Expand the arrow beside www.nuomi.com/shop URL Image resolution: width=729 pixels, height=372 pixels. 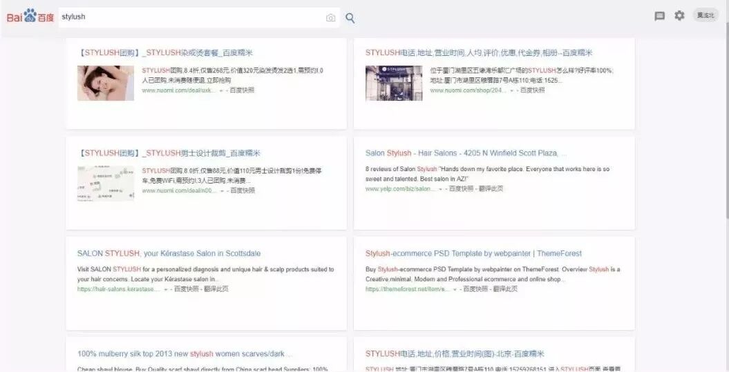pyautogui.click(x=511, y=90)
